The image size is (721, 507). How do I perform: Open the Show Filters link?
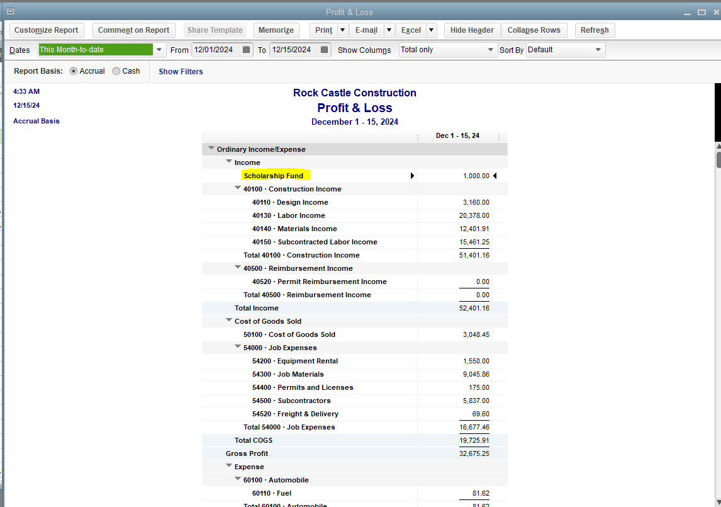tap(181, 72)
